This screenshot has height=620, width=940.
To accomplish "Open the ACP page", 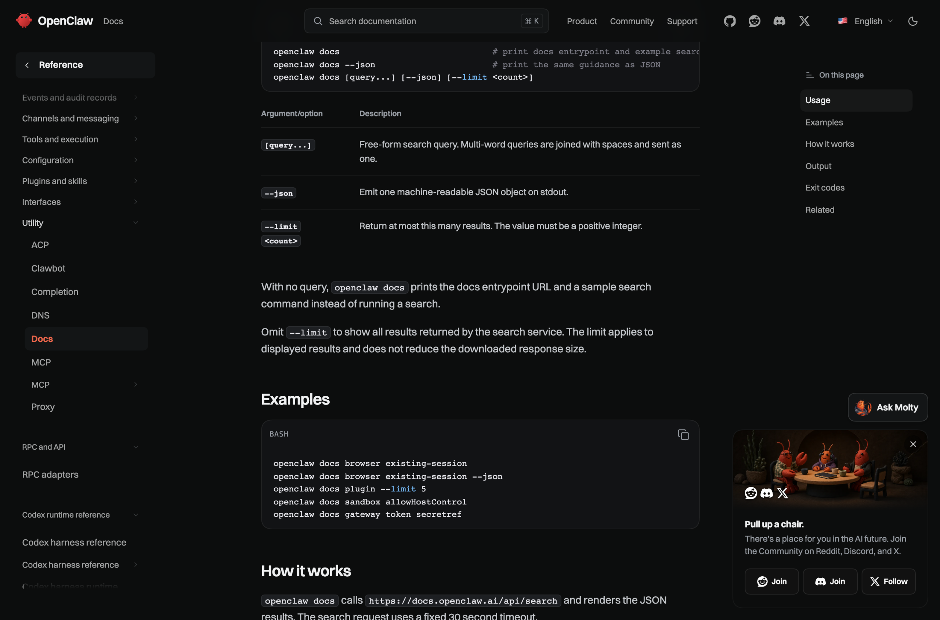I will (x=40, y=245).
